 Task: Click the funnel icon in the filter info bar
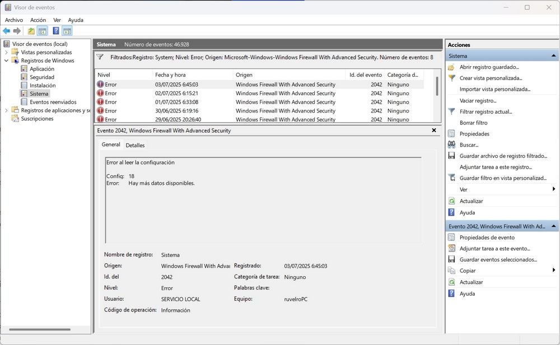click(101, 57)
